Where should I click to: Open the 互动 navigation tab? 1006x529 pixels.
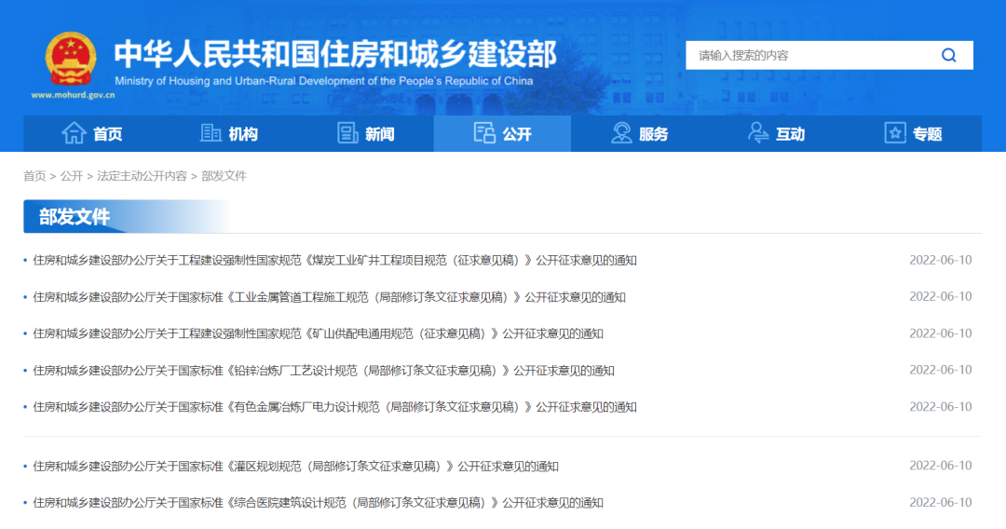[x=776, y=133]
